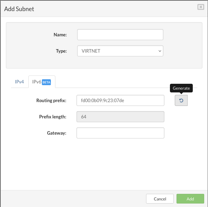Click the blue BETA badge
208x207 pixels.
click(46, 82)
